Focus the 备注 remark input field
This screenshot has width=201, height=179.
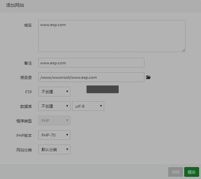pyautogui.click(x=91, y=63)
